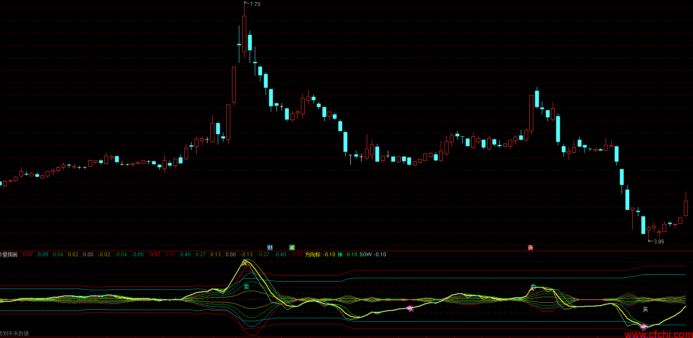Click the green 减 marker icon
The image size is (693, 338).
coord(292,248)
